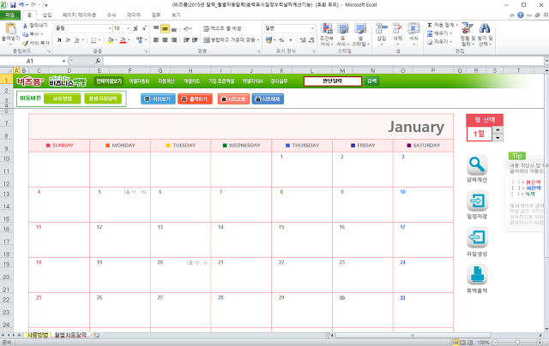
Task: Expand the Merge and Center dropdown arrow
Action: click(258, 40)
